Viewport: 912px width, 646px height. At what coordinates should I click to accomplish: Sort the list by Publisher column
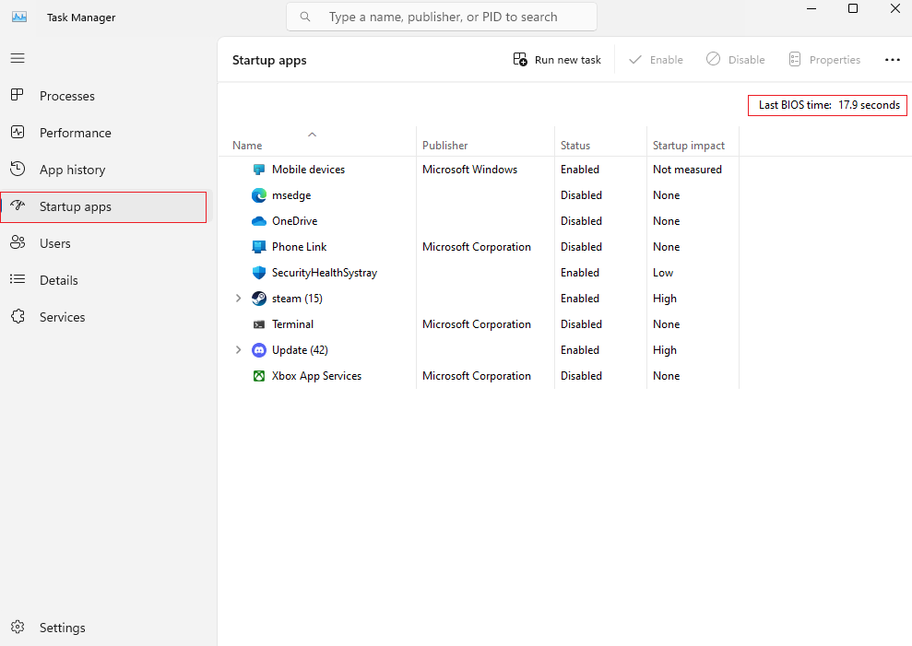[x=485, y=146]
